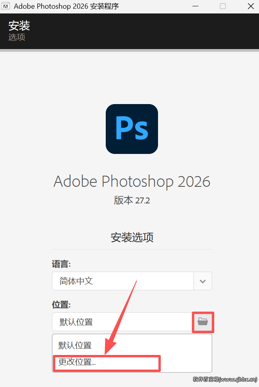Click the folder browse icon beside location
259x387 pixels.
(203, 322)
